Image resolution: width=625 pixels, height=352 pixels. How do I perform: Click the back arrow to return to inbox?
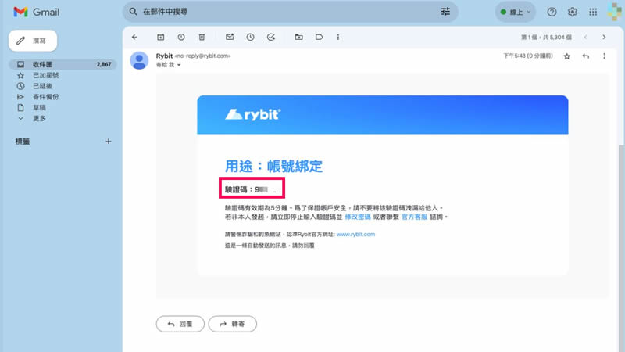coord(134,37)
